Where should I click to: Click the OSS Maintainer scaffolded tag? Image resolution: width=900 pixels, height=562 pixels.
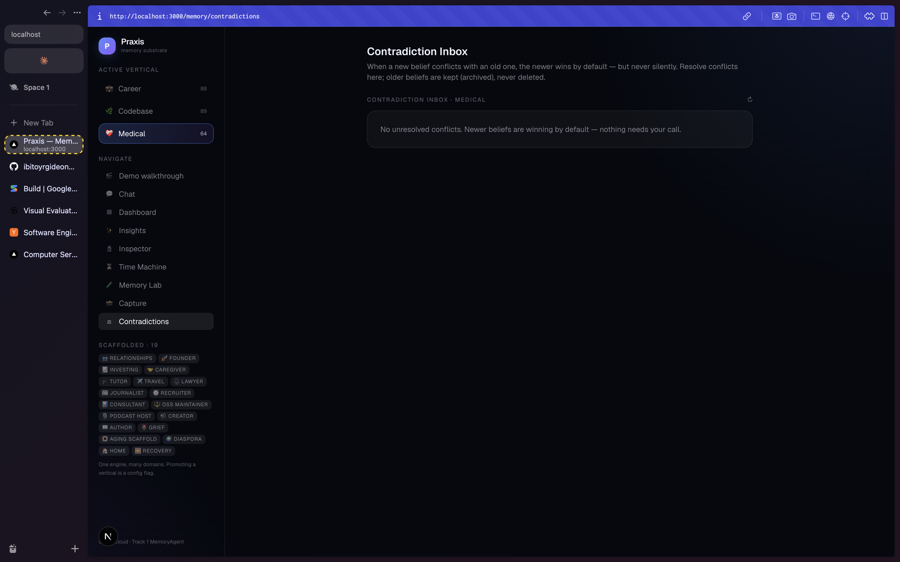click(181, 404)
